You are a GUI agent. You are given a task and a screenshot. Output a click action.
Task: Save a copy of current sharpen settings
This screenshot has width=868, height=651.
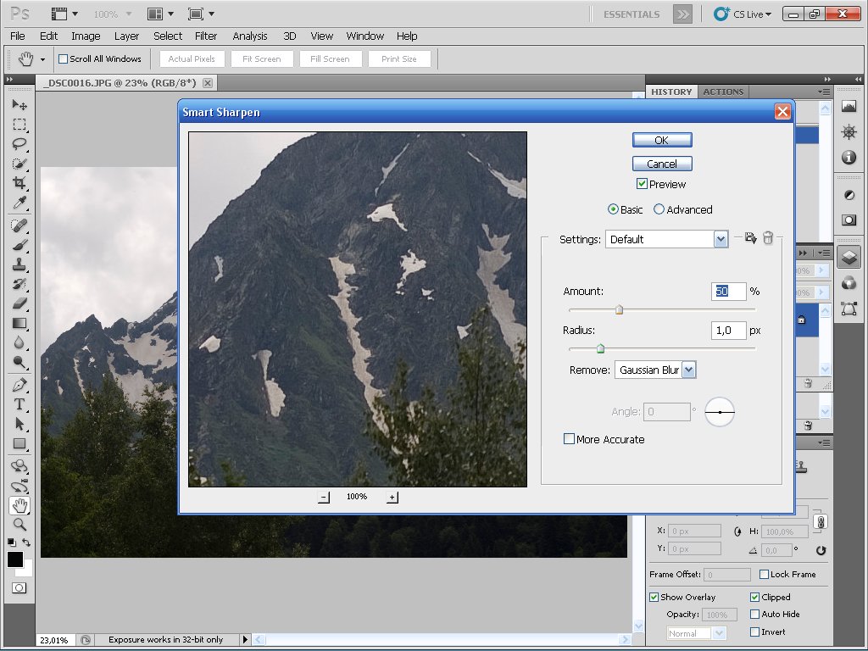750,238
